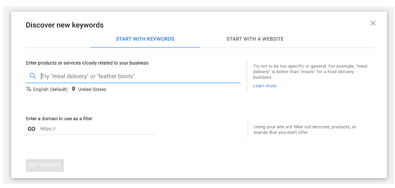Click the translate language icon

tap(29, 89)
